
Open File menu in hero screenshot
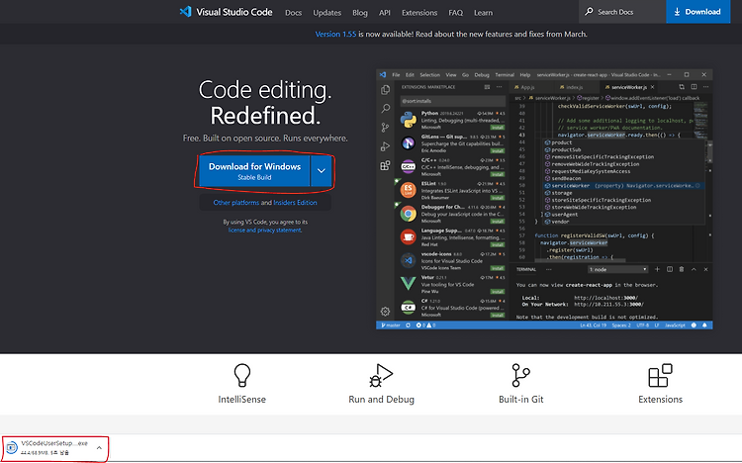click(396, 75)
